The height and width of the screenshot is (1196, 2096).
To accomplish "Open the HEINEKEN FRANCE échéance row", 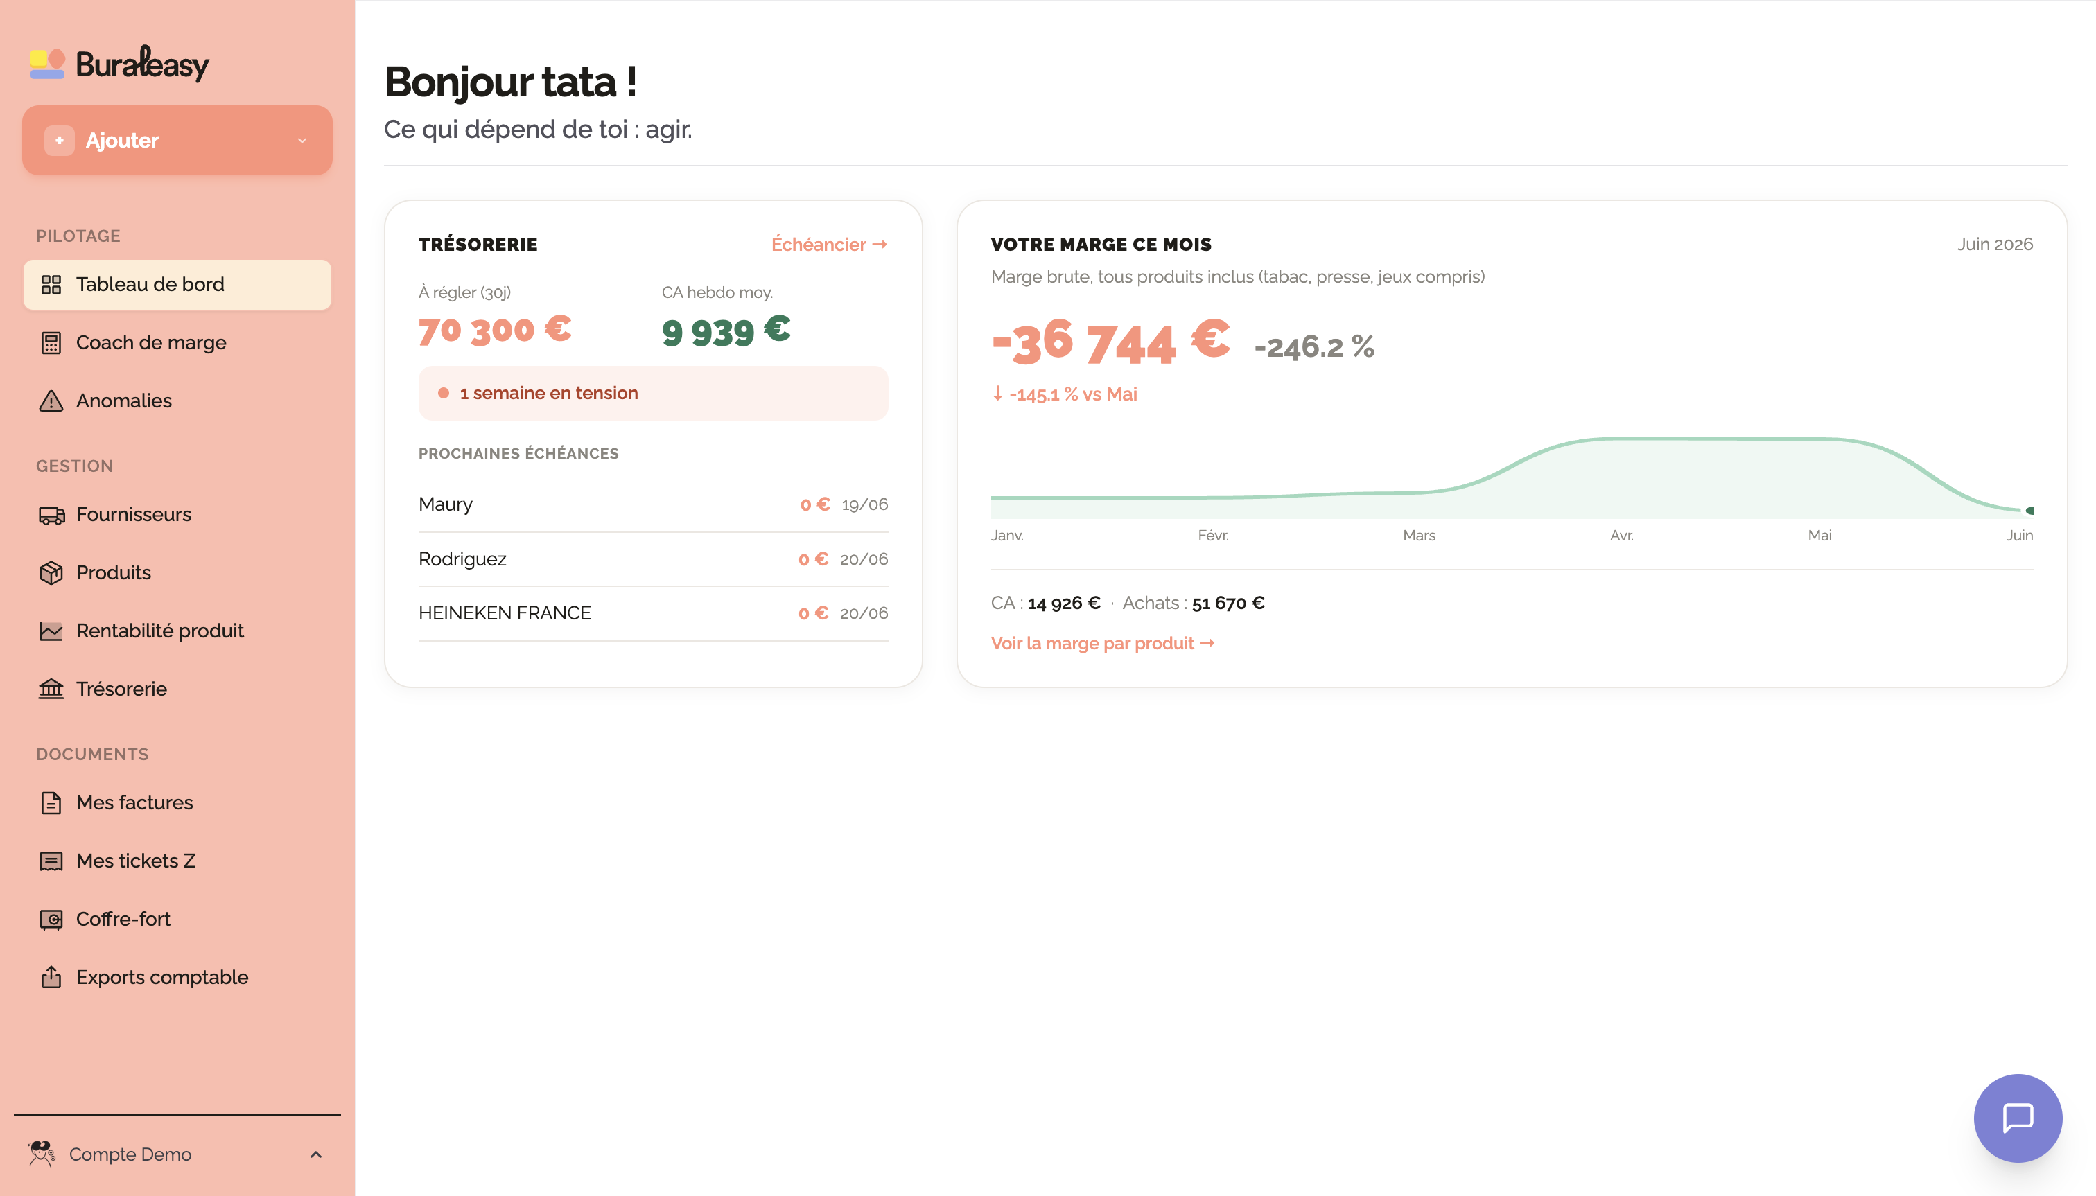I will pyautogui.click(x=653, y=613).
